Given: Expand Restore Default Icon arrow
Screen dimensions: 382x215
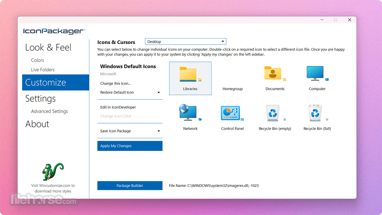Looking at the screenshot, I should pyautogui.click(x=159, y=92).
